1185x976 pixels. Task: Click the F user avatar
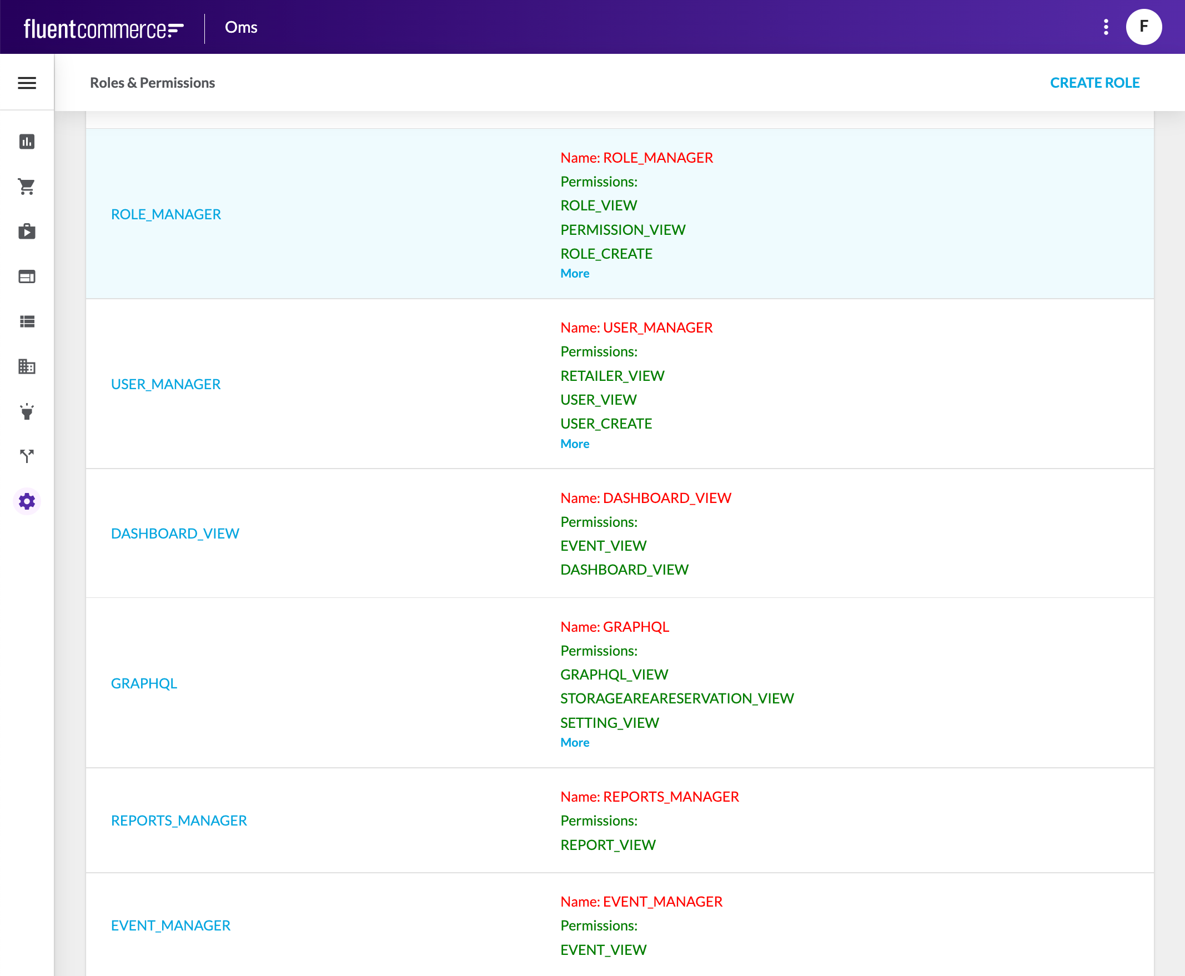pyautogui.click(x=1143, y=27)
